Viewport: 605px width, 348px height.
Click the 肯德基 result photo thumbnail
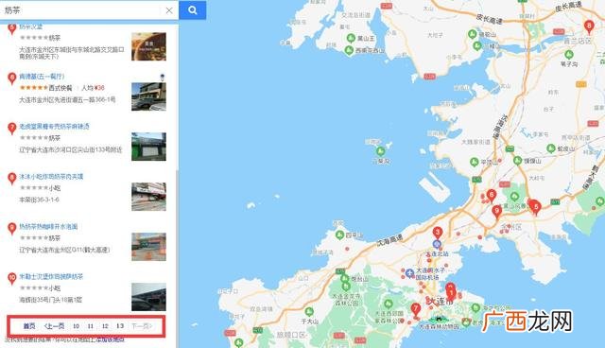(148, 96)
